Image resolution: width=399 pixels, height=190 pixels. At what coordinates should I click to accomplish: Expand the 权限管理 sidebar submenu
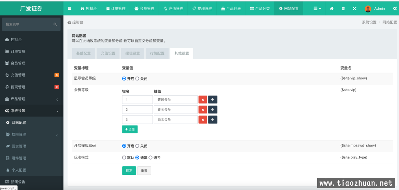pos(32,134)
